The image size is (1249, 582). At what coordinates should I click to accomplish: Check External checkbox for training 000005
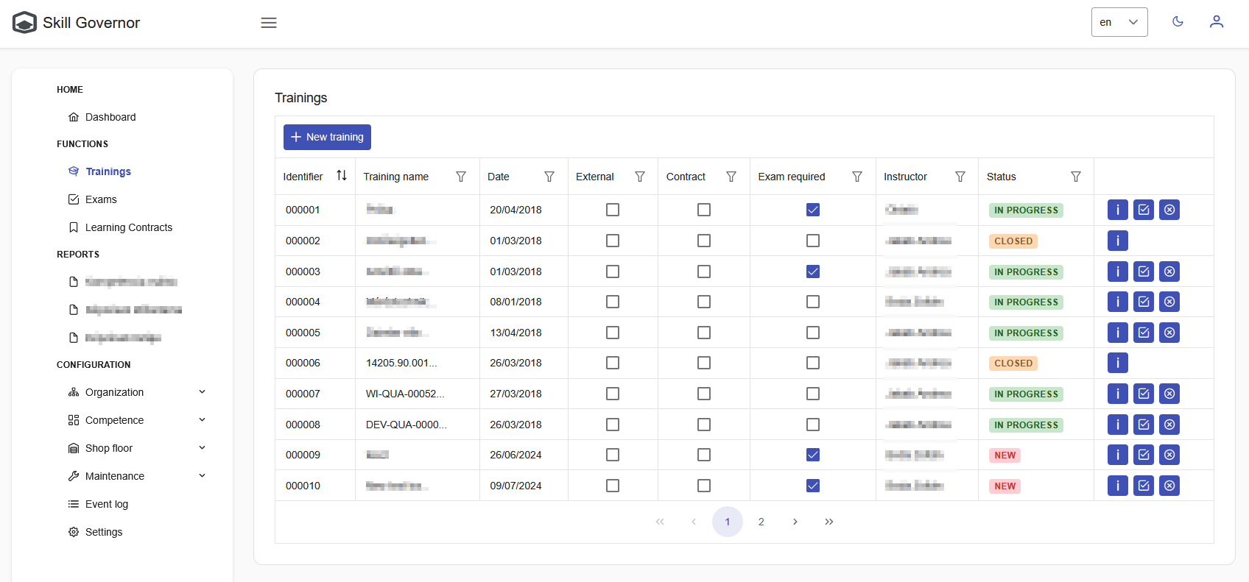pos(612,333)
